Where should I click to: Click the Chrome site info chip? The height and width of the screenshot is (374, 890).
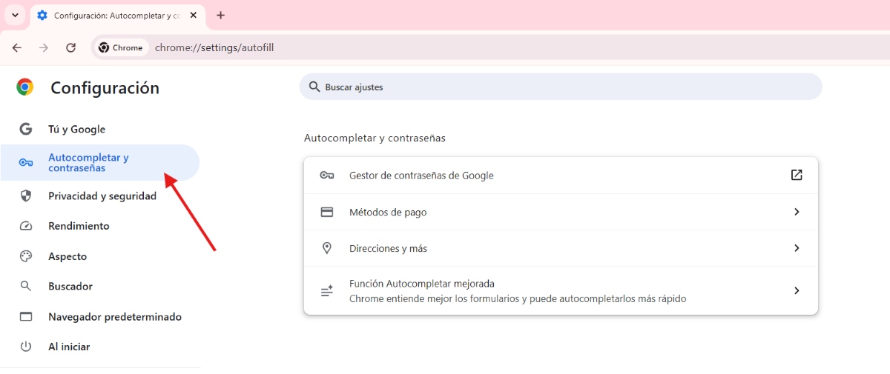pos(120,47)
